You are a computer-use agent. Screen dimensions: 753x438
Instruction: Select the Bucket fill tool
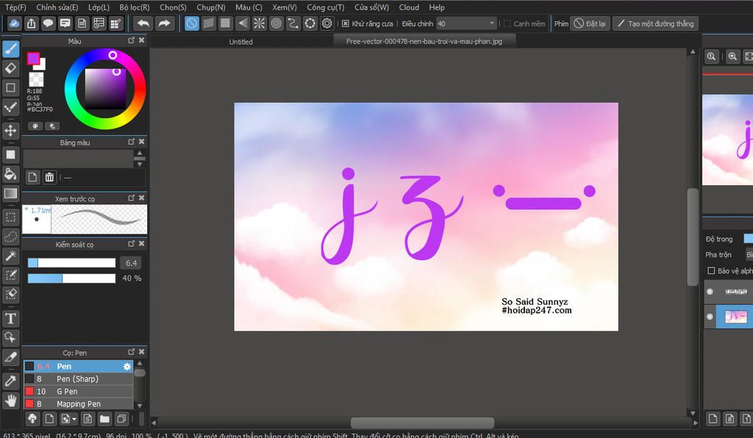tap(11, 173)
